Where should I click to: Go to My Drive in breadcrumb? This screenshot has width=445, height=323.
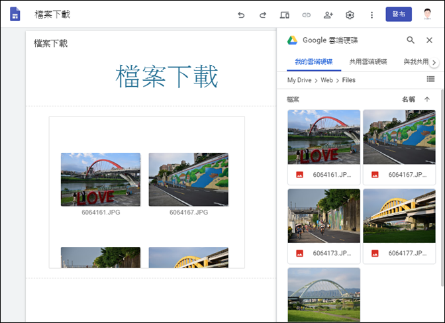point(299,80)
